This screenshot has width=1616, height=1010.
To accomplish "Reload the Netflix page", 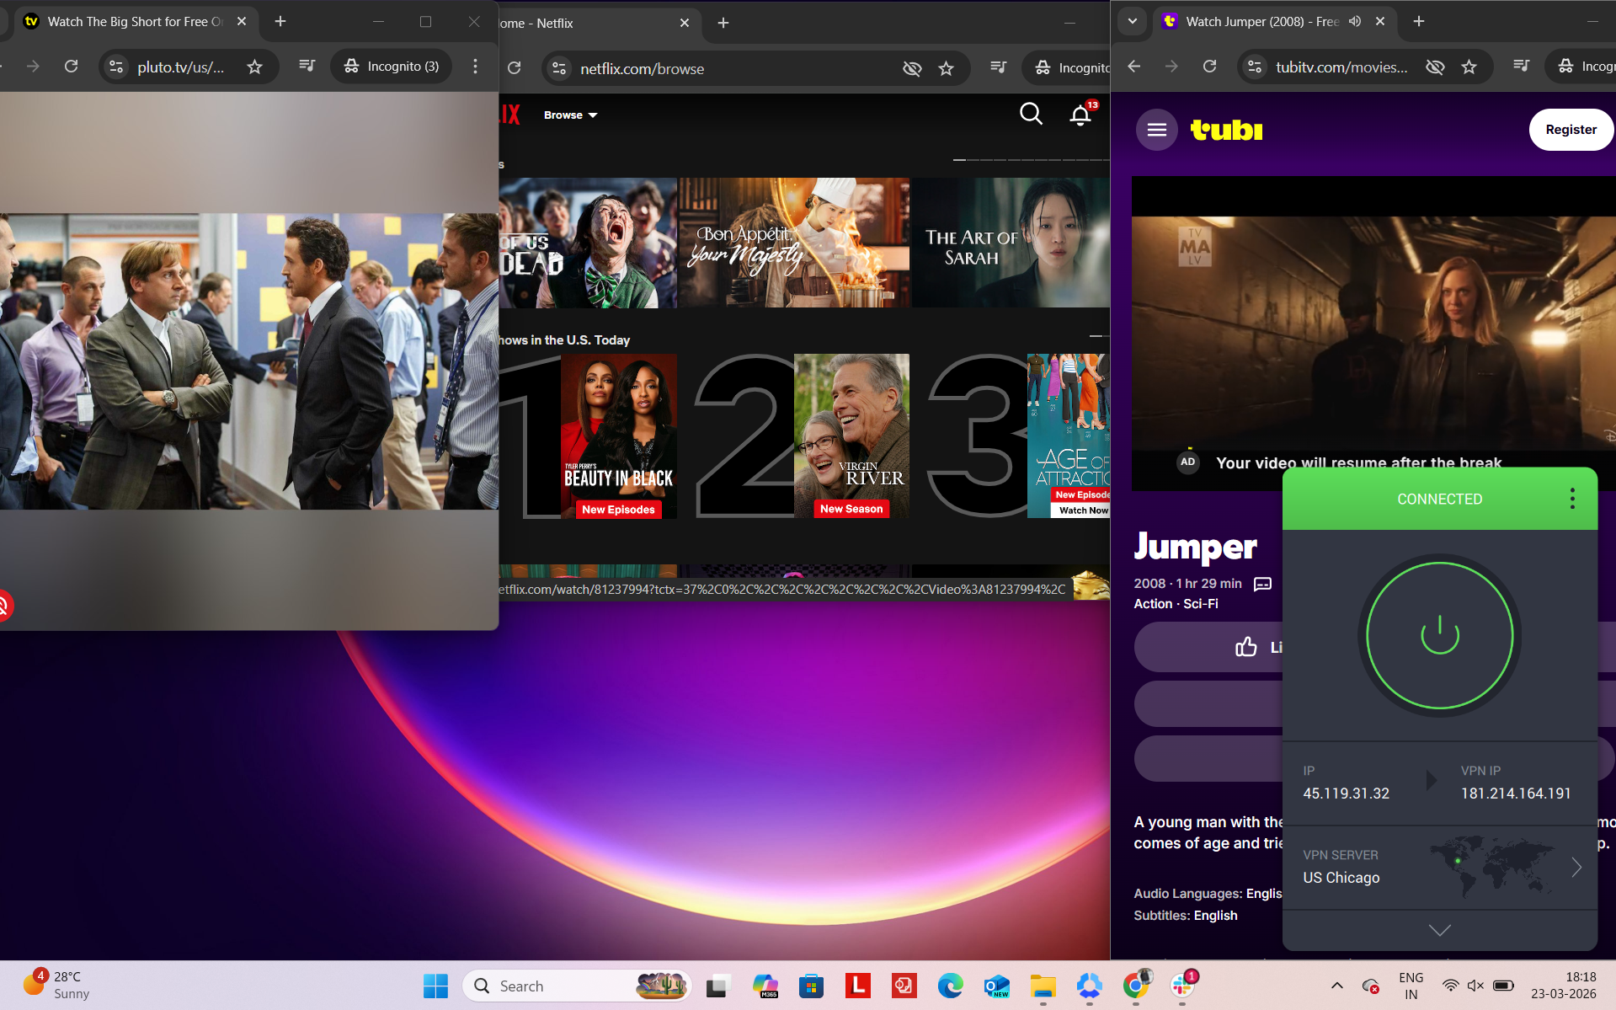I will [x=515, y=68].
